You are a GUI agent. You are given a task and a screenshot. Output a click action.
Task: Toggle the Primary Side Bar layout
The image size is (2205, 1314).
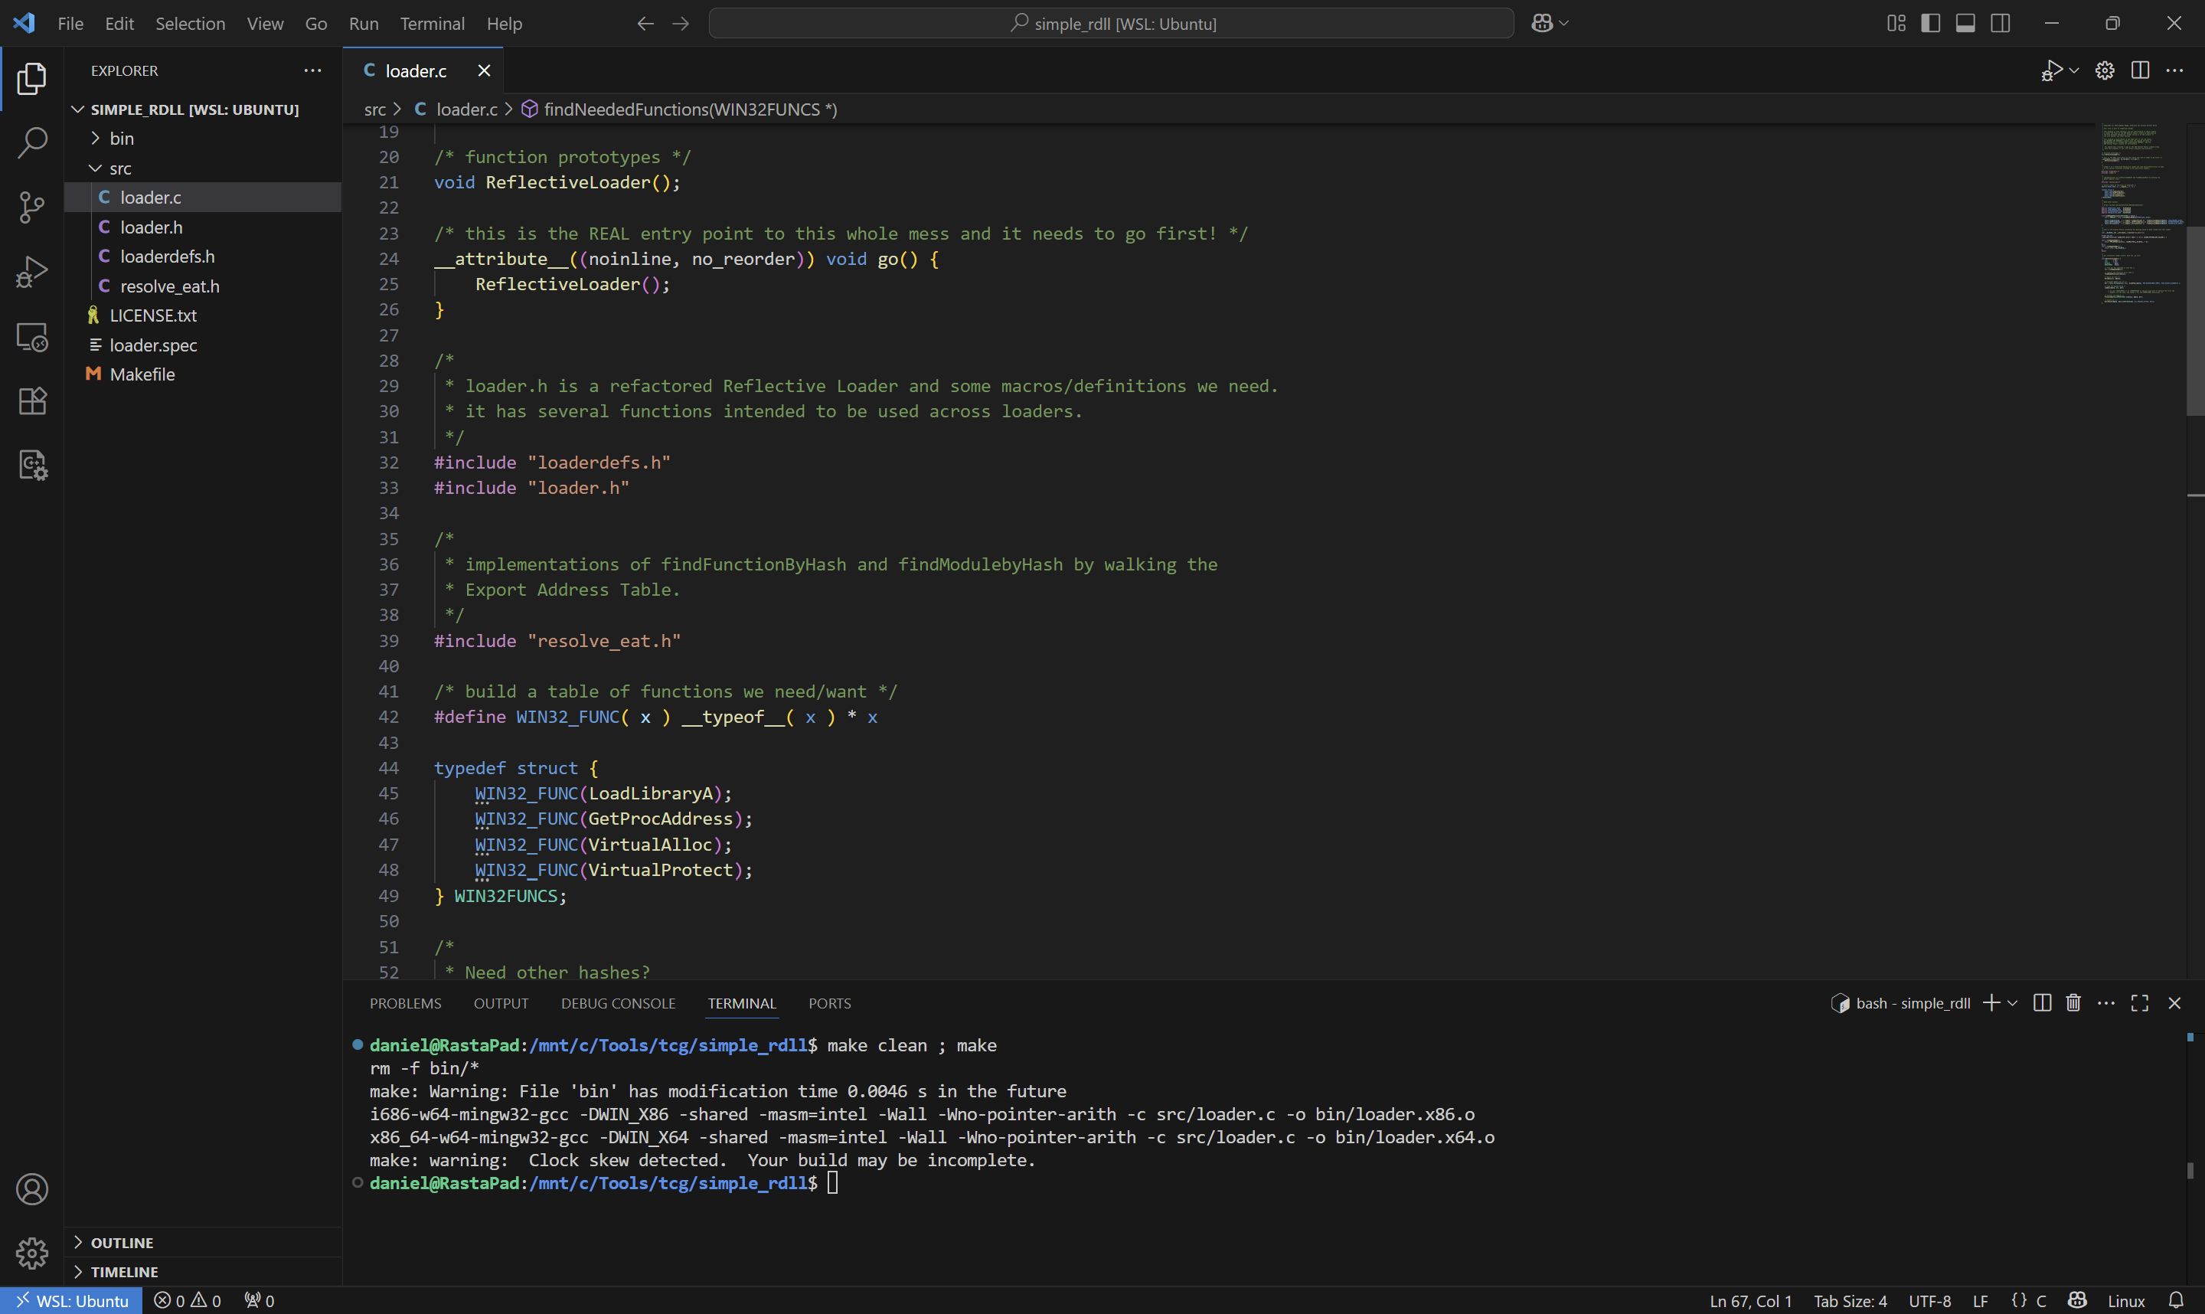(1931, 23)
